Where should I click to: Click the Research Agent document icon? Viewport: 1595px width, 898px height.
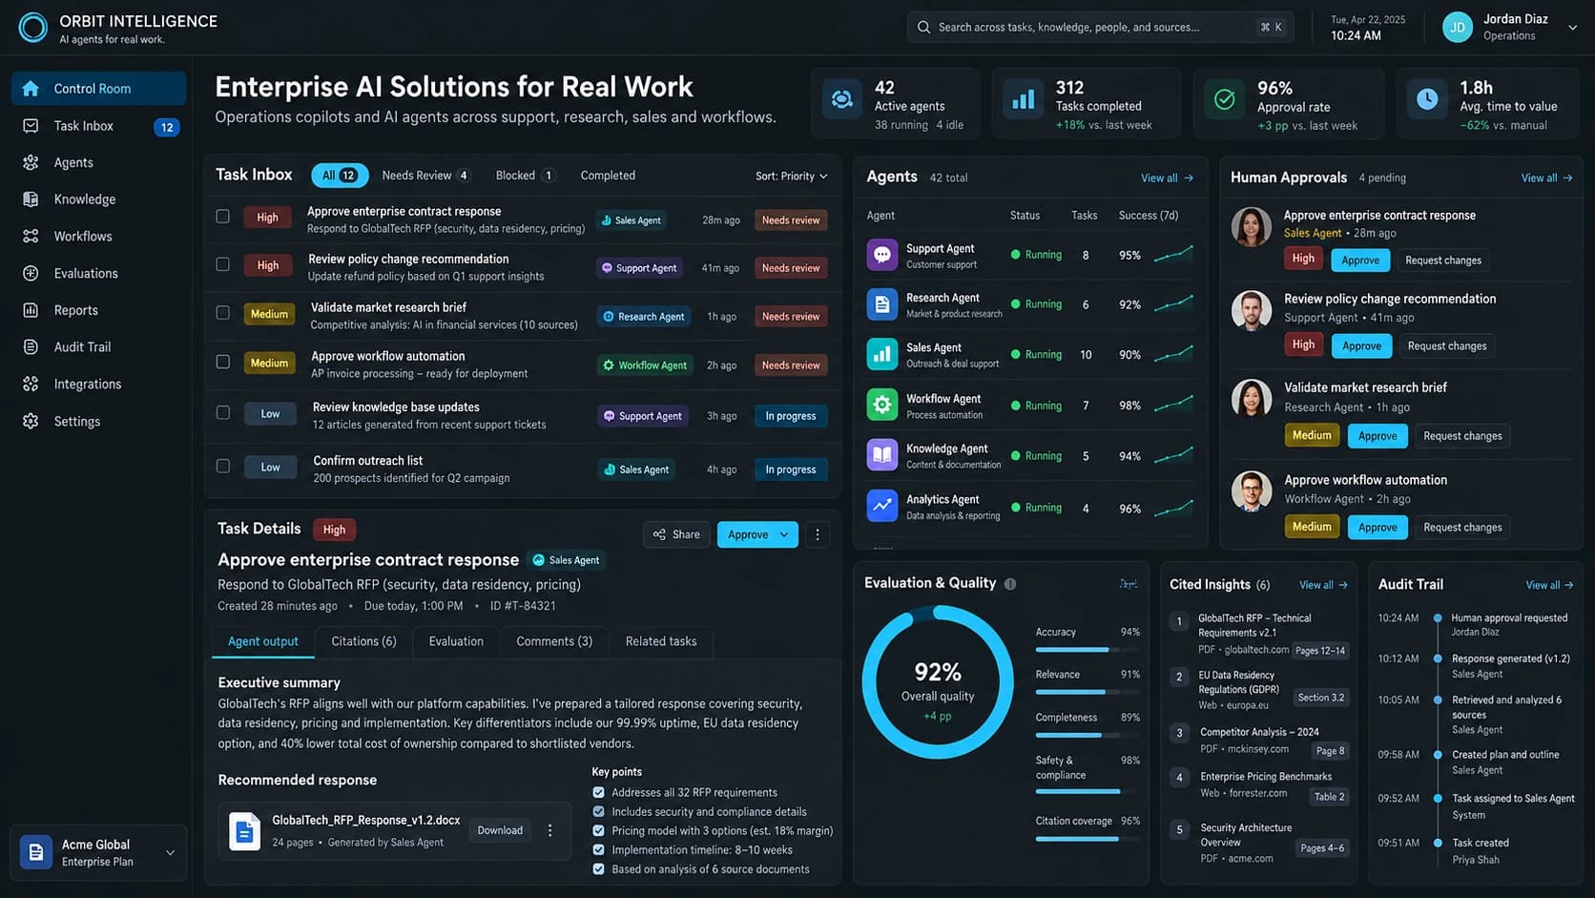coord(882,304)
